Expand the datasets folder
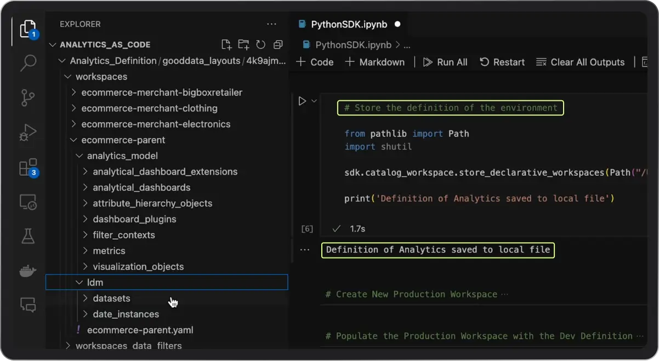Image resolution: width=659 pixels, height=361 pixels. coord(111,299)
